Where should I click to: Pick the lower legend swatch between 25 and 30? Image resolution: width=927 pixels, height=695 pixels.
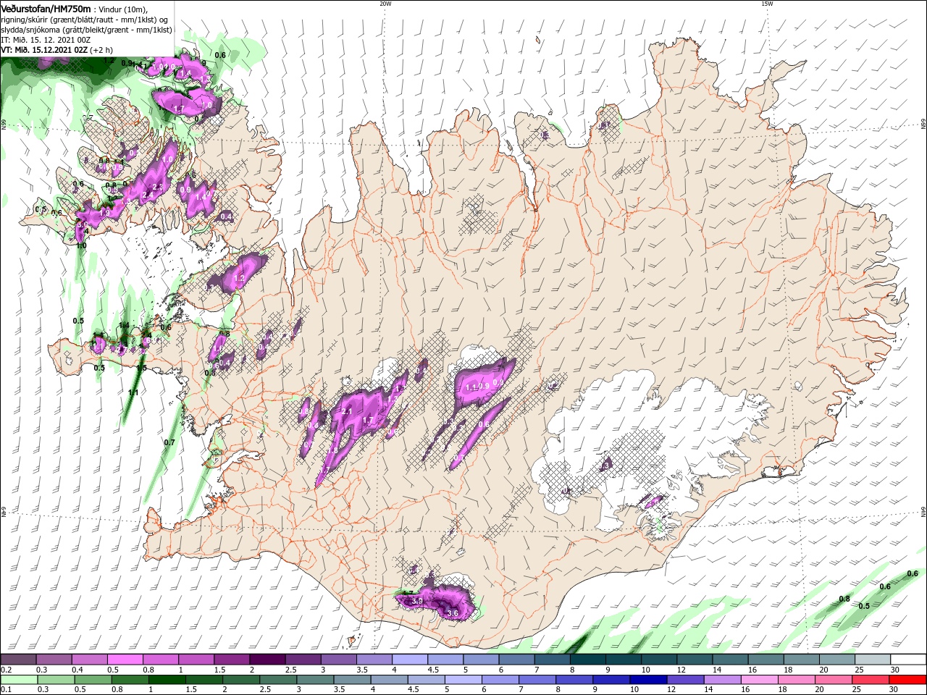coord(871,680)
